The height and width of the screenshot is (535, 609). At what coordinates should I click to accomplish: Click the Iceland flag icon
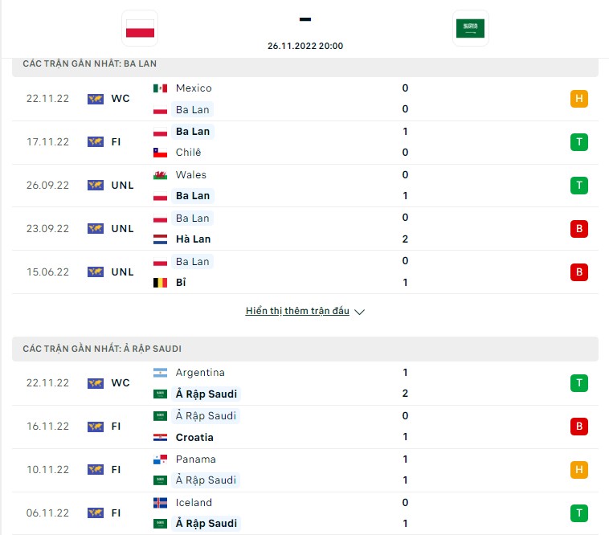(x=160, y=503)
